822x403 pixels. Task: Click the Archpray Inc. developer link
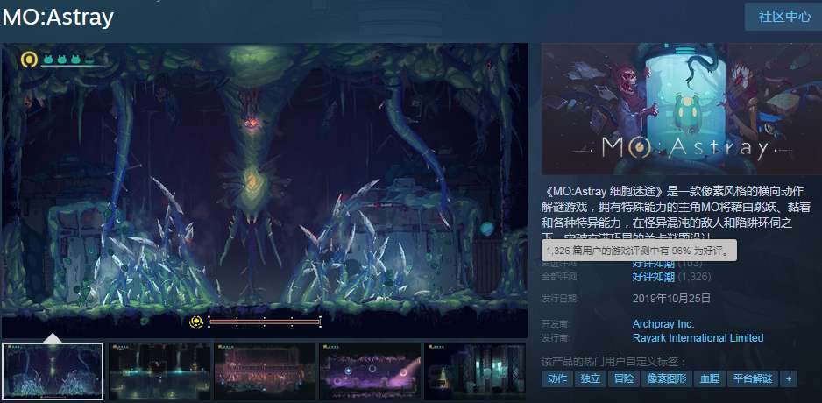point(663,324)
